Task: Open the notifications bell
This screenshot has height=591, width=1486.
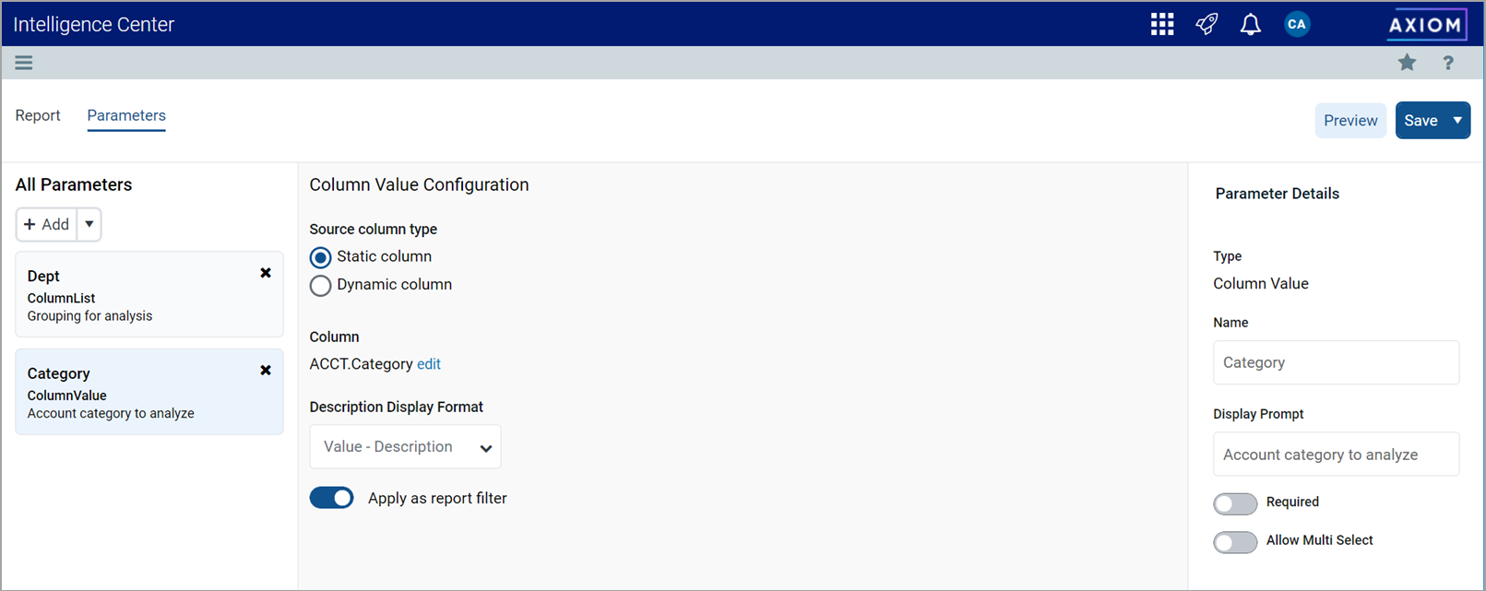Action: 1250,25
